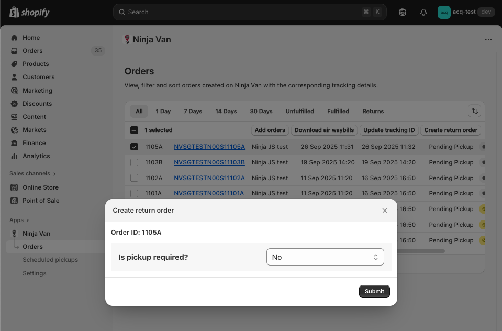This screenshot has height=331, width=502.
Task: Open the 'Is pickup required?' dropdown
Action: [325, 257]
